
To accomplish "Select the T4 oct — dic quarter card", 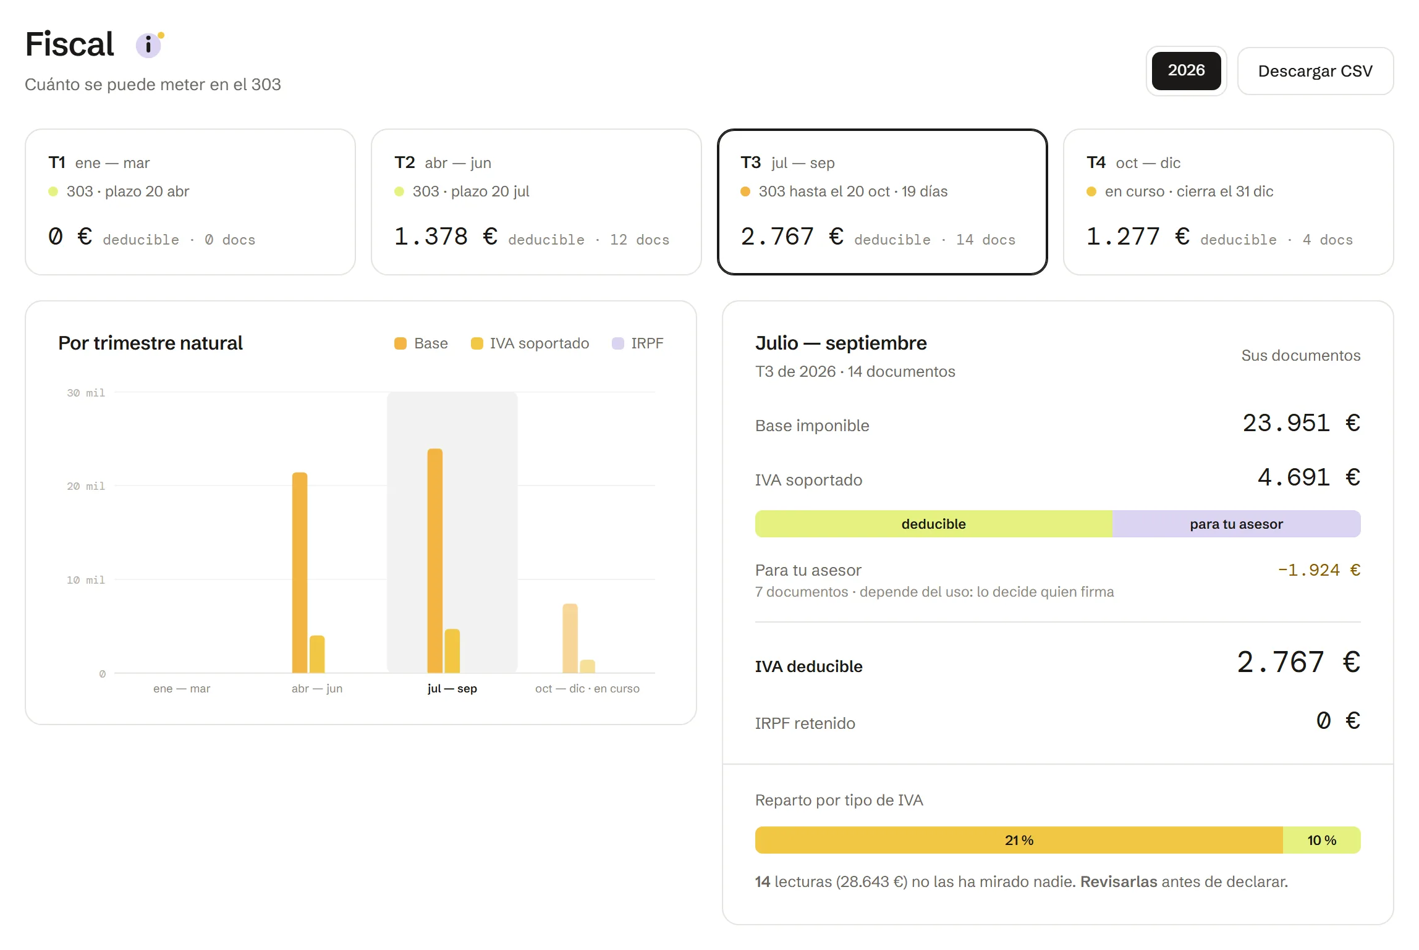I will (1229, 202).
